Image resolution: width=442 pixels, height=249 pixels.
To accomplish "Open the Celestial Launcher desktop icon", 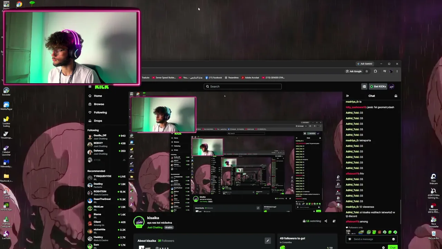I will point(6,150).
